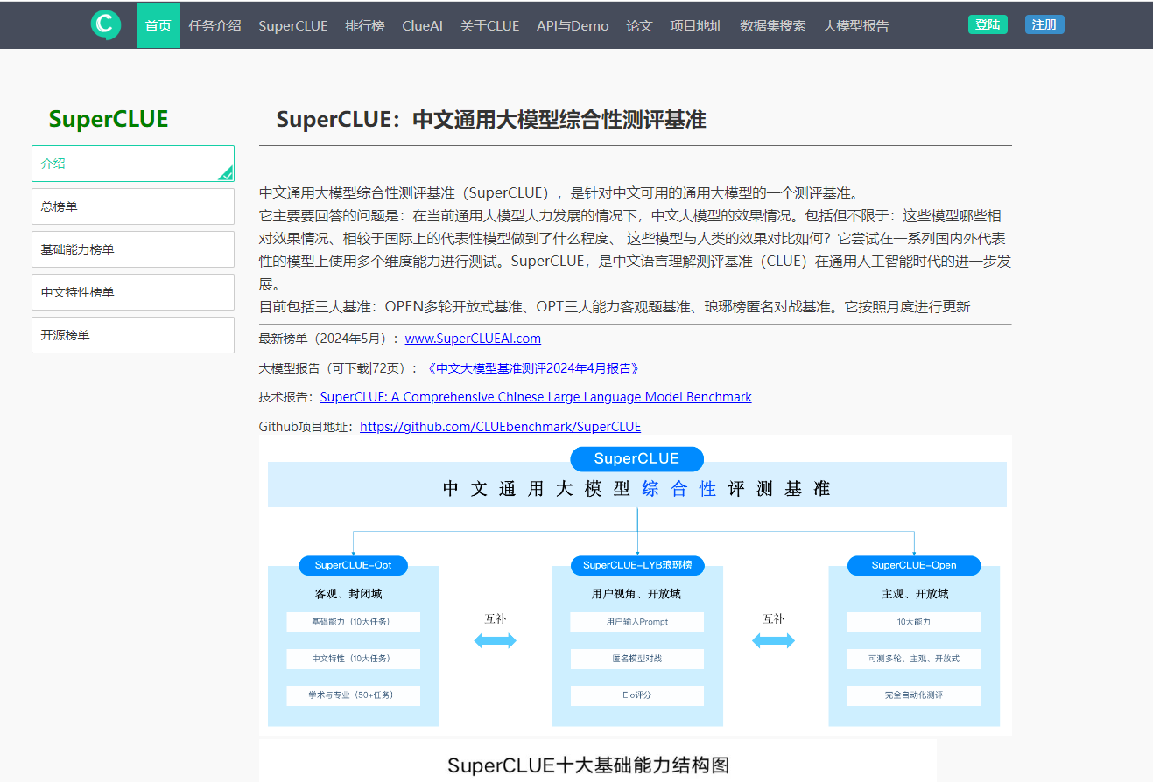Viewport: 1153px width, 782px height.
Task: Open 基础能力榜单 sidebar item
Action: coord(133,249)
